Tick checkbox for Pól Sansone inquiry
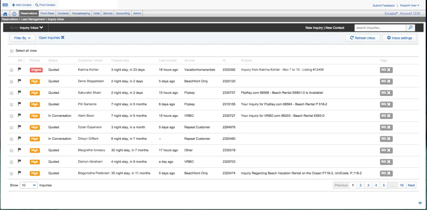The image size is (427, 210). [x=12, y=105]
